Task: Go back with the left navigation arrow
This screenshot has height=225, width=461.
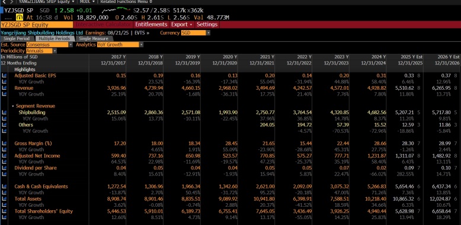Action: coord(4,1)
